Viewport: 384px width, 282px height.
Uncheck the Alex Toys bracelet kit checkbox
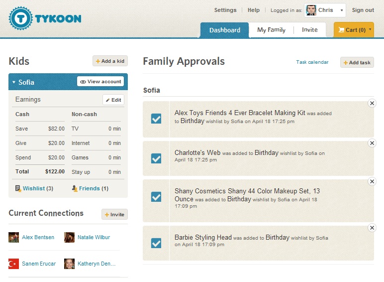click(x=156, y=119)
